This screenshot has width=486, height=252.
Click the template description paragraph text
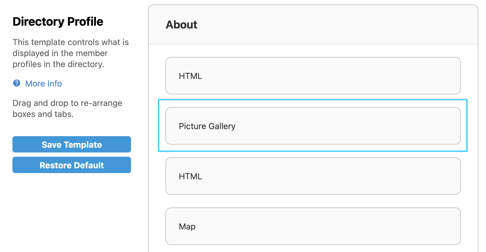point(71,53)
